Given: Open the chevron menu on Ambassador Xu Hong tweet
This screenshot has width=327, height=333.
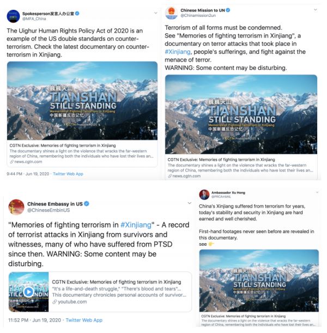Looking at the screenshot, I should (x=317, y=192).
